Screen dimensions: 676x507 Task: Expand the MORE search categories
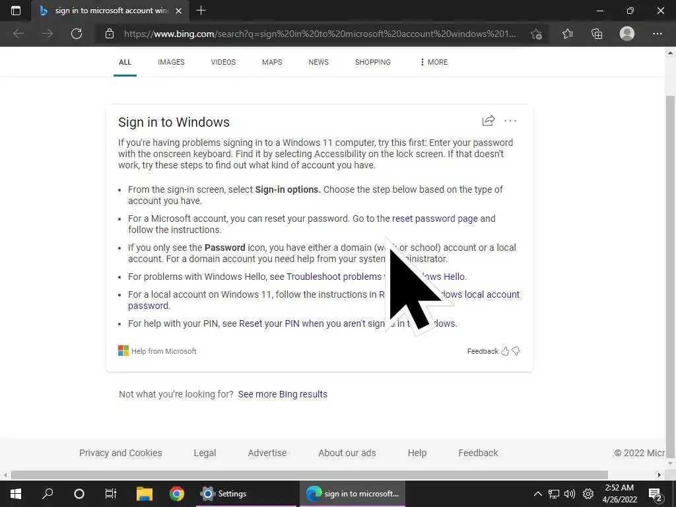coord(434,62)
